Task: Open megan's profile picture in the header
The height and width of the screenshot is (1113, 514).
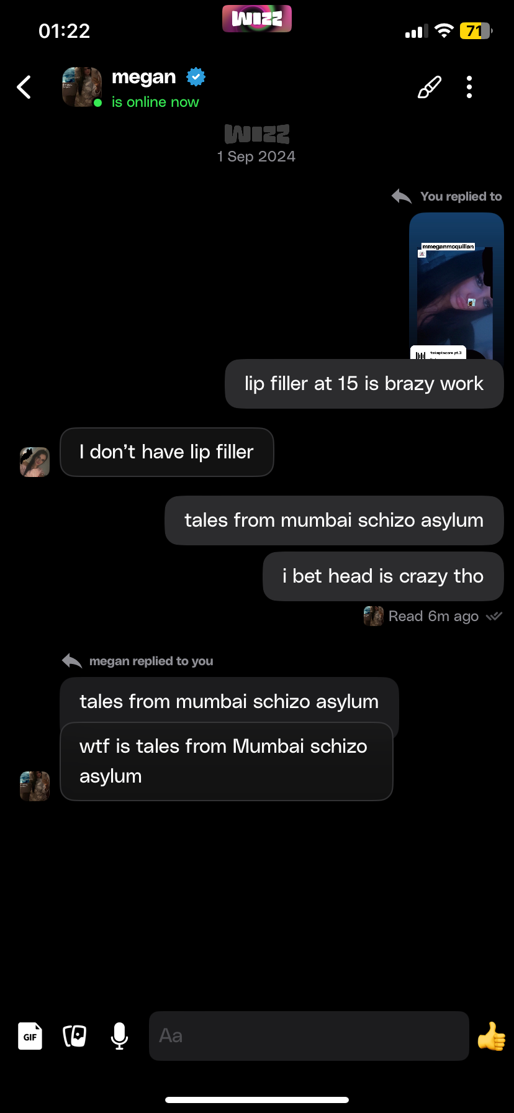Action: (82, 87)
